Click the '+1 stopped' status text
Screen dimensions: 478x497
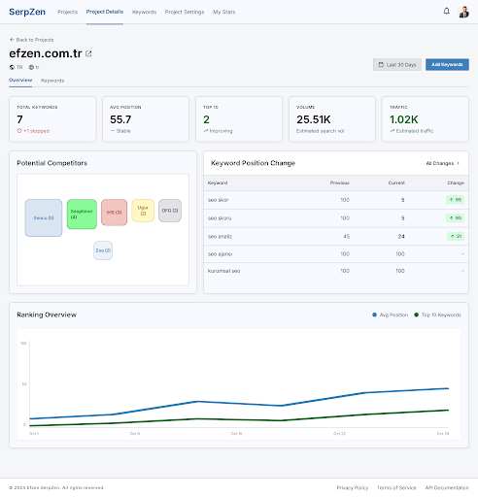coord(37,131)
